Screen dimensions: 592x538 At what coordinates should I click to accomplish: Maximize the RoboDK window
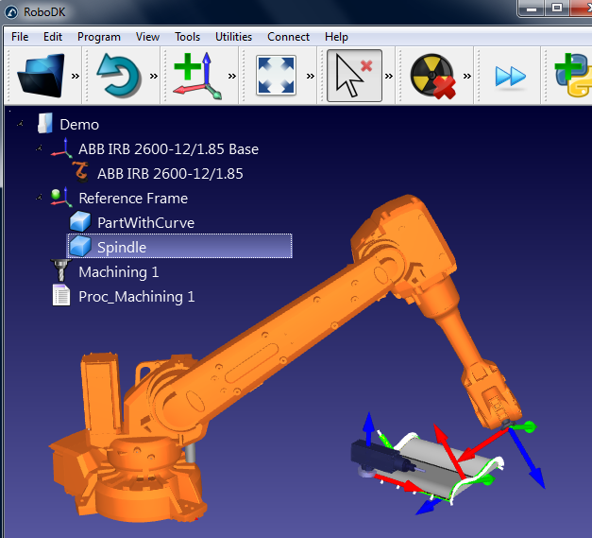click(557, 9)
